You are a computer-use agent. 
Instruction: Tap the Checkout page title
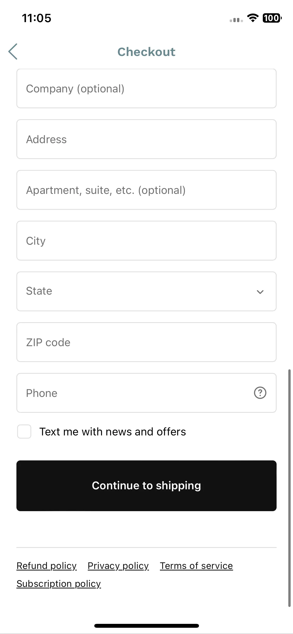pos(146,52)
